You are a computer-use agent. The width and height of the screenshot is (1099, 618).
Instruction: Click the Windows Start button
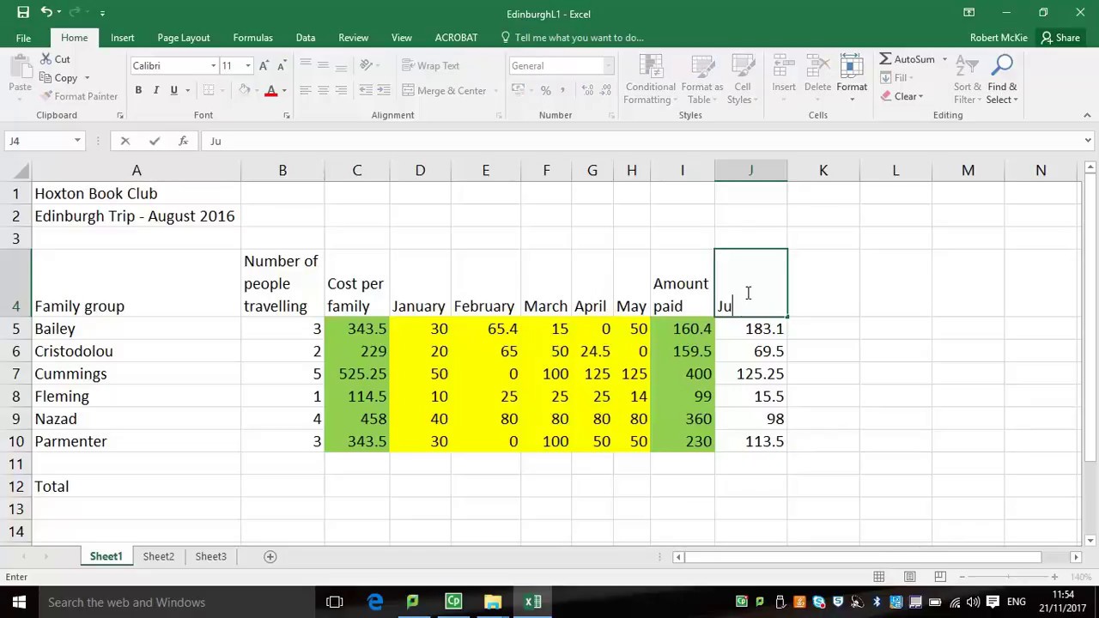click(19, 602)
